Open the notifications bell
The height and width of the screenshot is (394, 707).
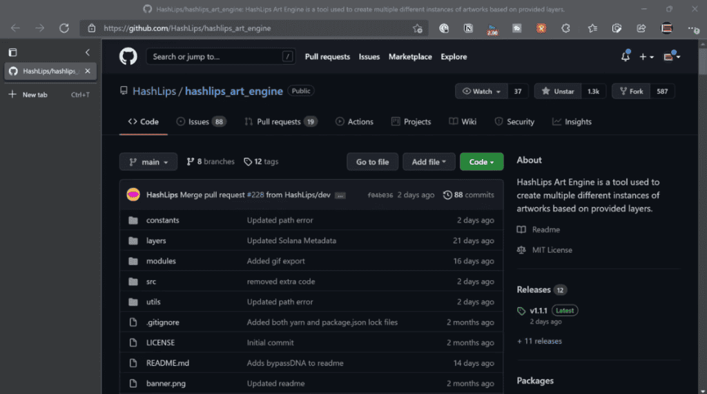[x=626, y=56]
